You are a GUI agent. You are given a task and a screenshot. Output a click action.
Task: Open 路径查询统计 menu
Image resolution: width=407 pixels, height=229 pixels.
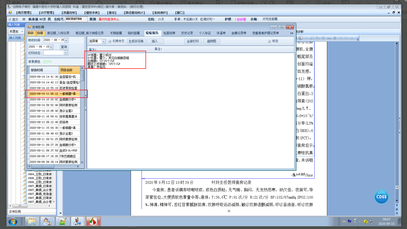(x=134, y=13)
